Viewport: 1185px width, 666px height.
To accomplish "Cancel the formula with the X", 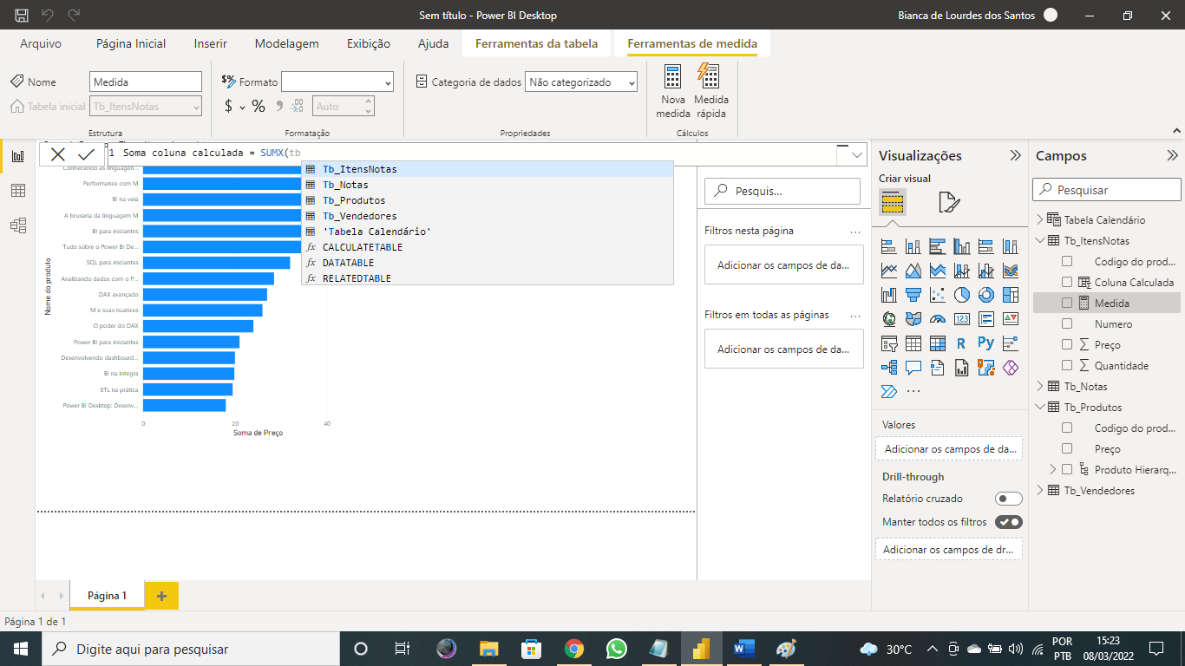I will (58, 154).
